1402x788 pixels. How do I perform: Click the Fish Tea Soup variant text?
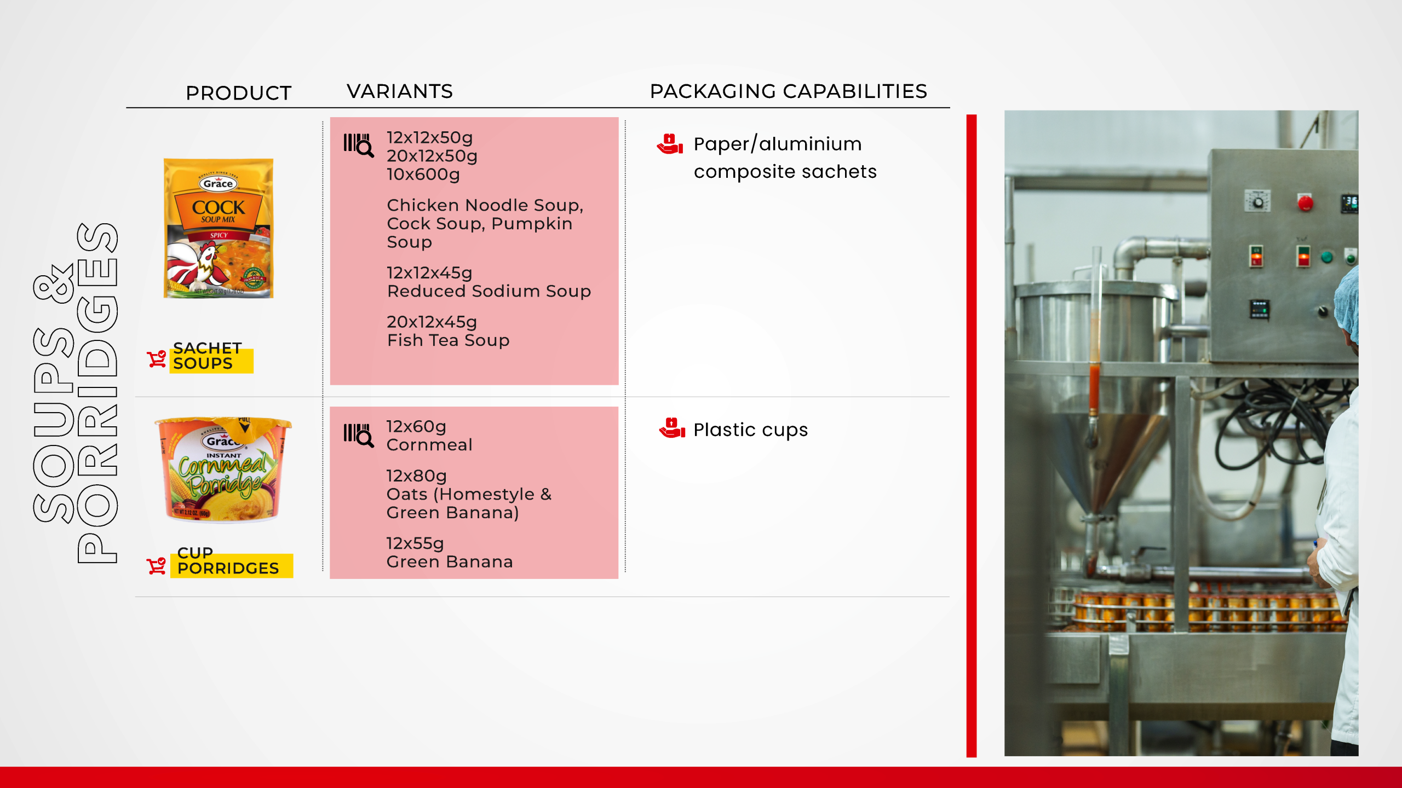[x=448, y=340]
